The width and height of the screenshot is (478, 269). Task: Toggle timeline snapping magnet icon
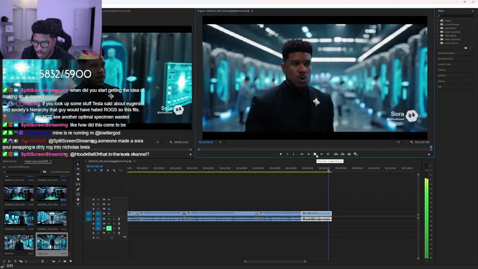tap(95, 170)
